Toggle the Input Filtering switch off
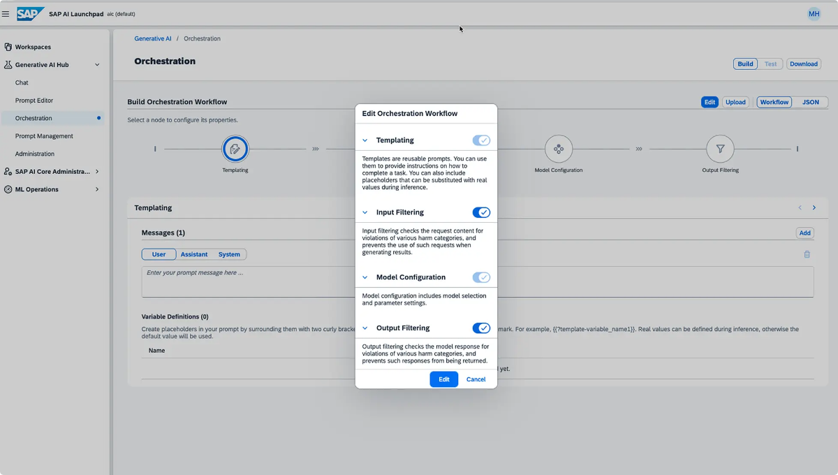Screen dimensions: 838x475 point(481,212)
